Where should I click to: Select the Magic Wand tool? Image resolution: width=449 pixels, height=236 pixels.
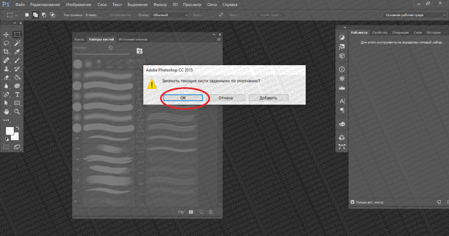point(17,43)
